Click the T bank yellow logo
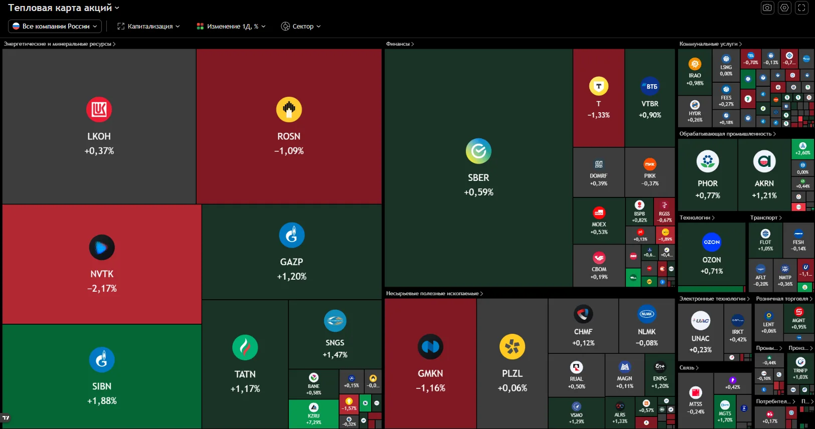 click(x=598, y=86)
